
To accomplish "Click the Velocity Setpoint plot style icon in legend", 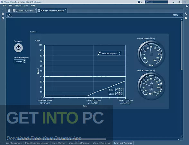I will coord(100,53).
